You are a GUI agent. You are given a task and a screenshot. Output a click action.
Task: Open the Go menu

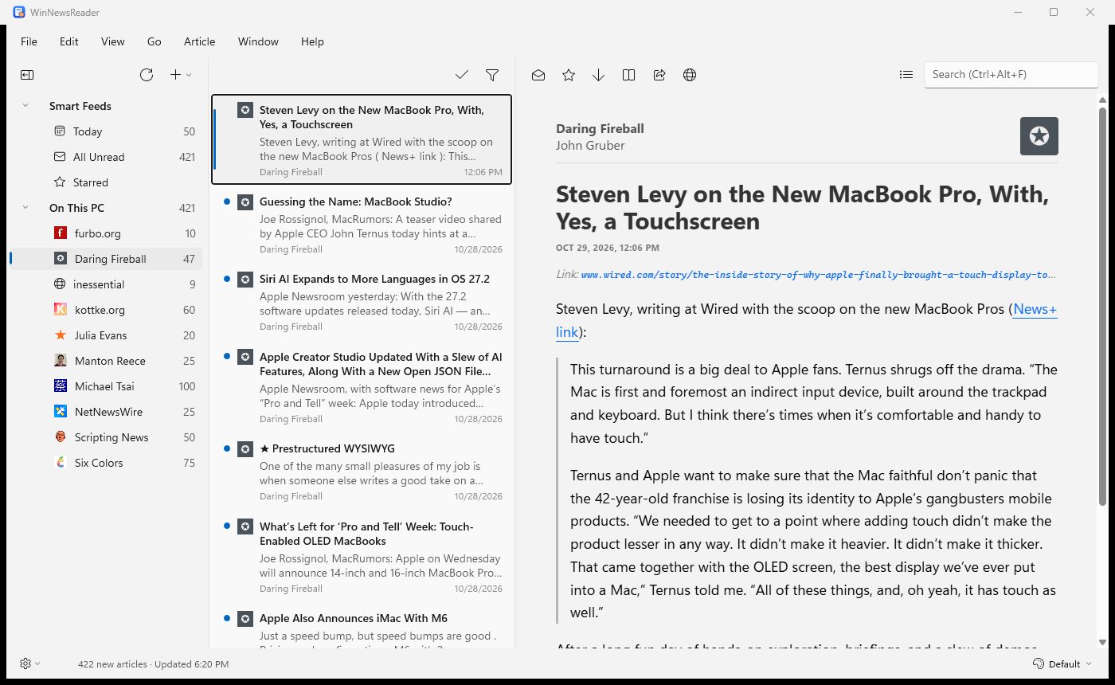point(155,41)
